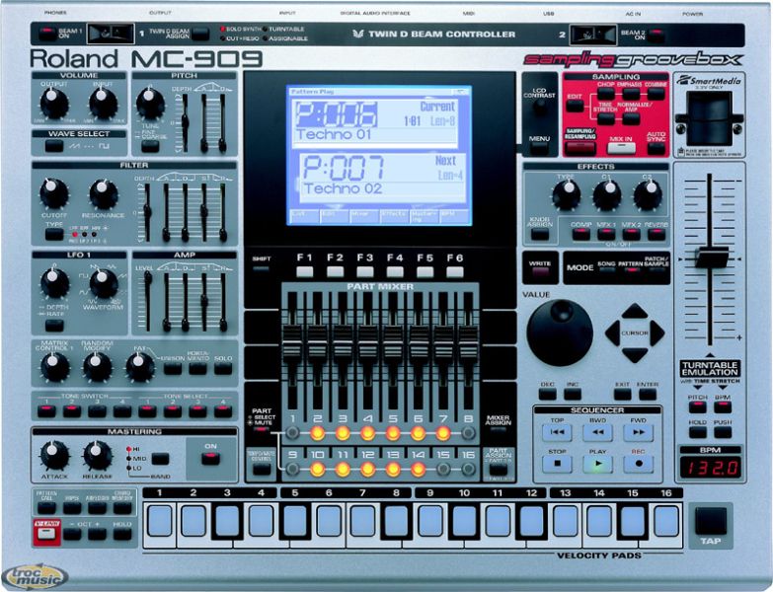Viewport: 773px width, 592px height.
Task: Click the WAVE SELECT button
Action: (x=54, y=146)
